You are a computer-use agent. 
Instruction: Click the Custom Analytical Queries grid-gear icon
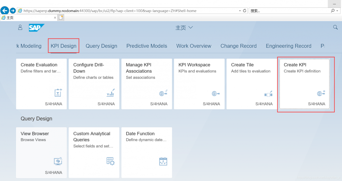[x=111, y=161]
